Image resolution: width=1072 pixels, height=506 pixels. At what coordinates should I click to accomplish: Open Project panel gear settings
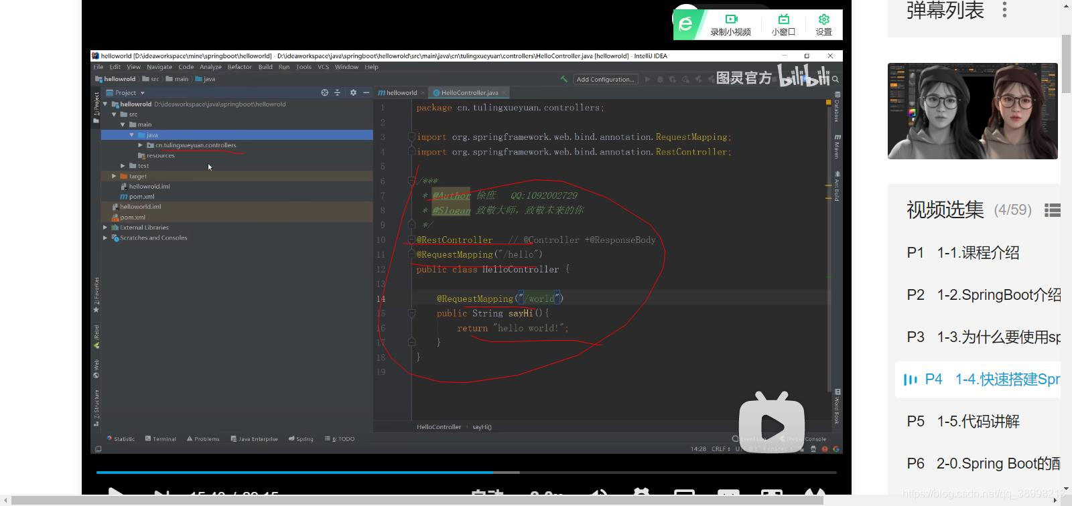coord(353,92)
